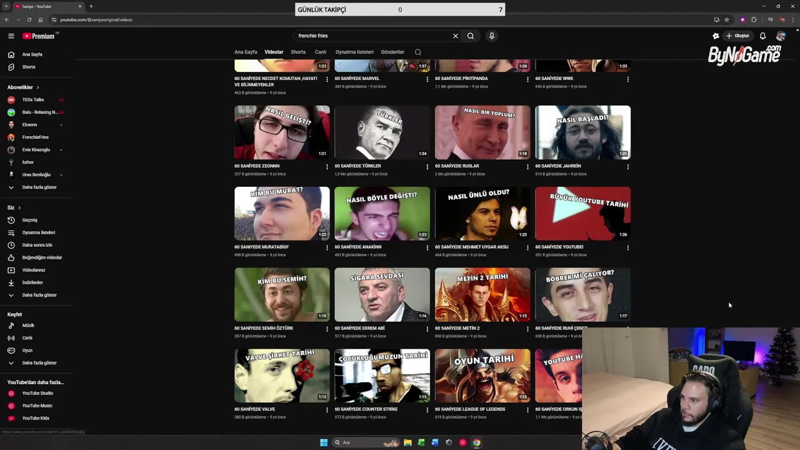Open Oyun in Keşfet section
The height and width of the screenshot is (450, 800).
pos(27,350)
